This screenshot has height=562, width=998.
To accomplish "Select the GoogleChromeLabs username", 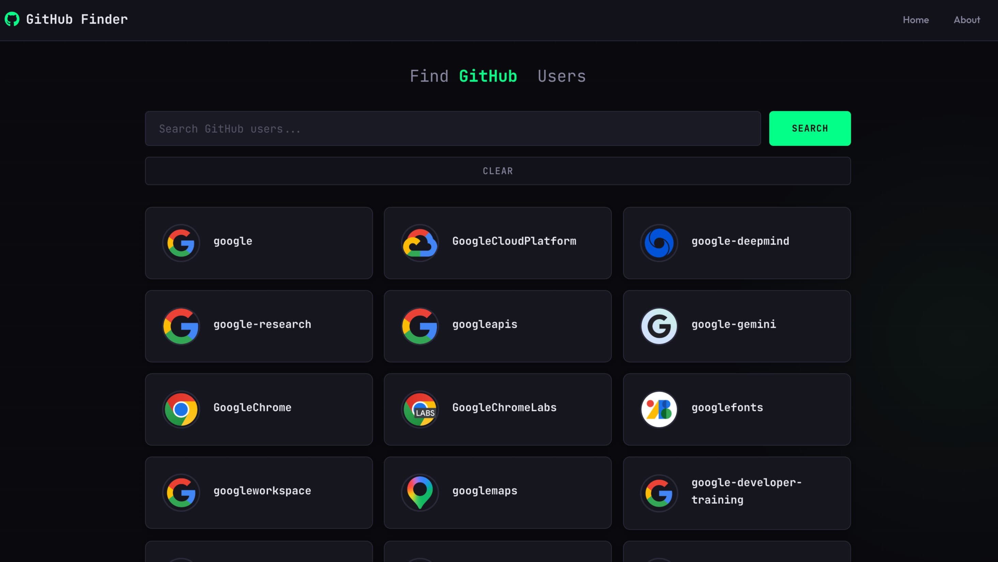I will pyautogui.click(x=504, y=408).
